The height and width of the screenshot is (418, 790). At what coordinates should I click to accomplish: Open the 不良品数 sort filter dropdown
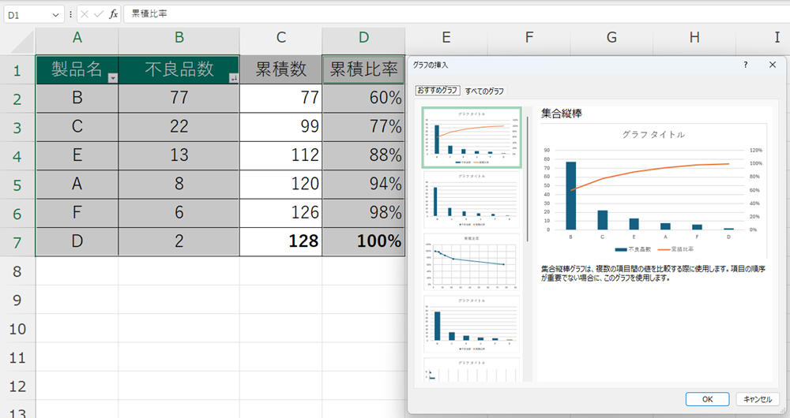(x=232, y=77)
